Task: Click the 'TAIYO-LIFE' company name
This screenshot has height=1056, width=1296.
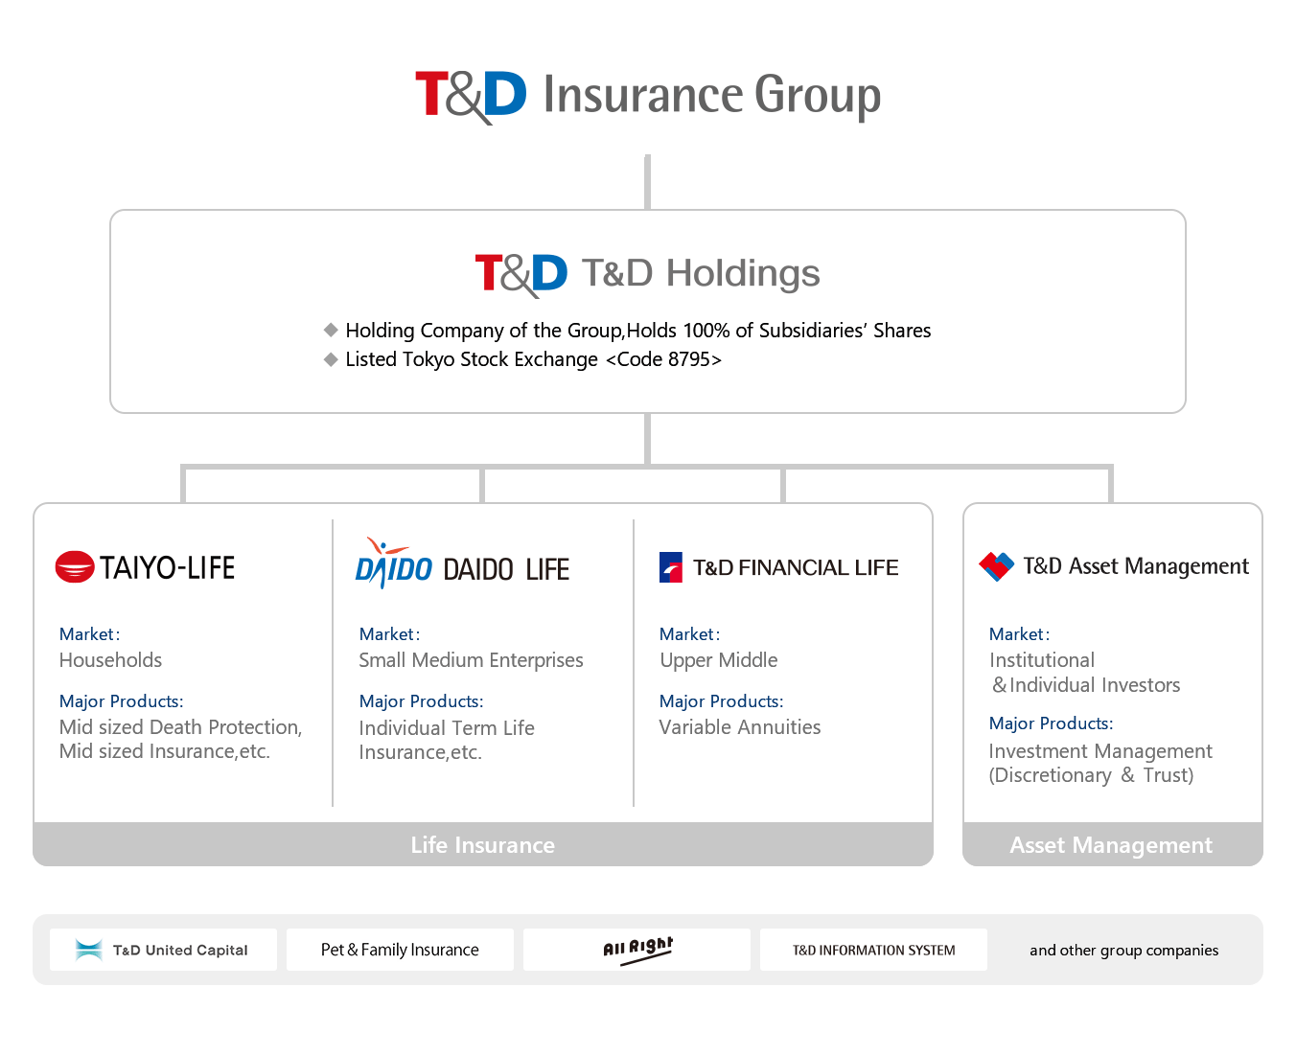Action: point(168,568)
